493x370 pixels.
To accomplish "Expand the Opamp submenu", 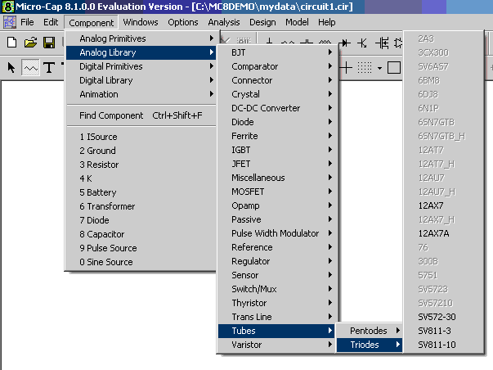I will 278,205.
